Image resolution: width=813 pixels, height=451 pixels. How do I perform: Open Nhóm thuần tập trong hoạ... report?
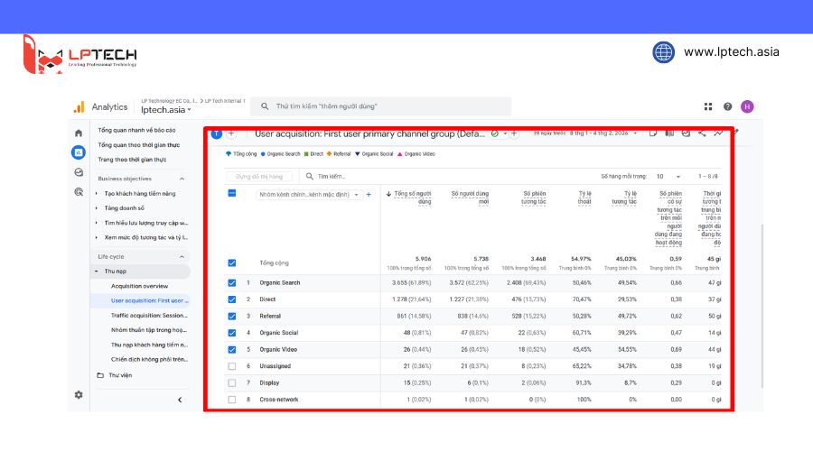(x=149, y=330)
